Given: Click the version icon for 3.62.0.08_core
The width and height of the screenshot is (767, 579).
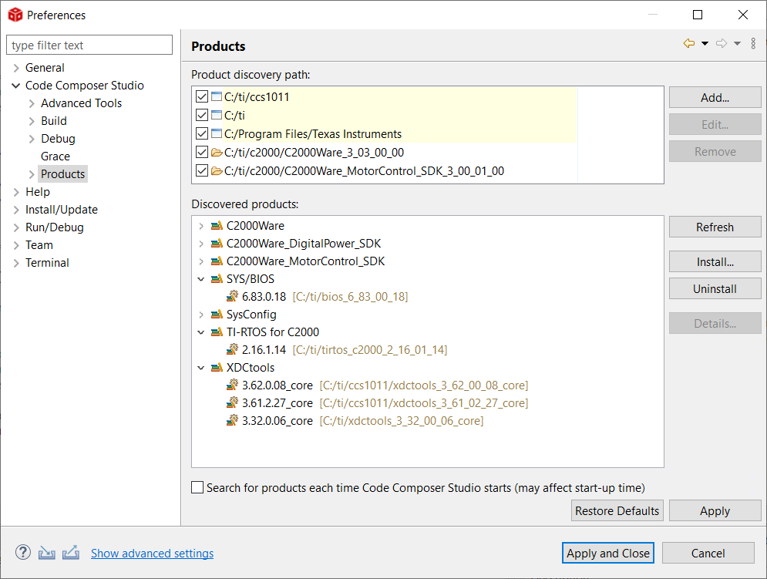Looking at the screenshot, I should click(232, 385).
